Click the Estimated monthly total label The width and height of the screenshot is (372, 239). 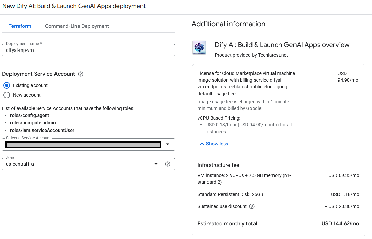(227, 223)
